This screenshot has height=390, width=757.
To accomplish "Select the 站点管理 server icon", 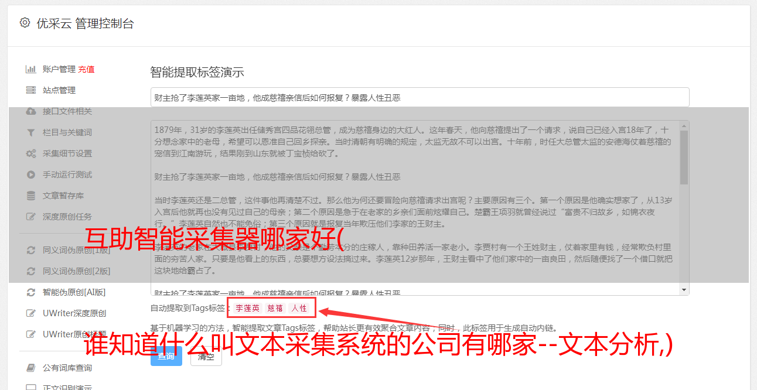I will (31, 90).
